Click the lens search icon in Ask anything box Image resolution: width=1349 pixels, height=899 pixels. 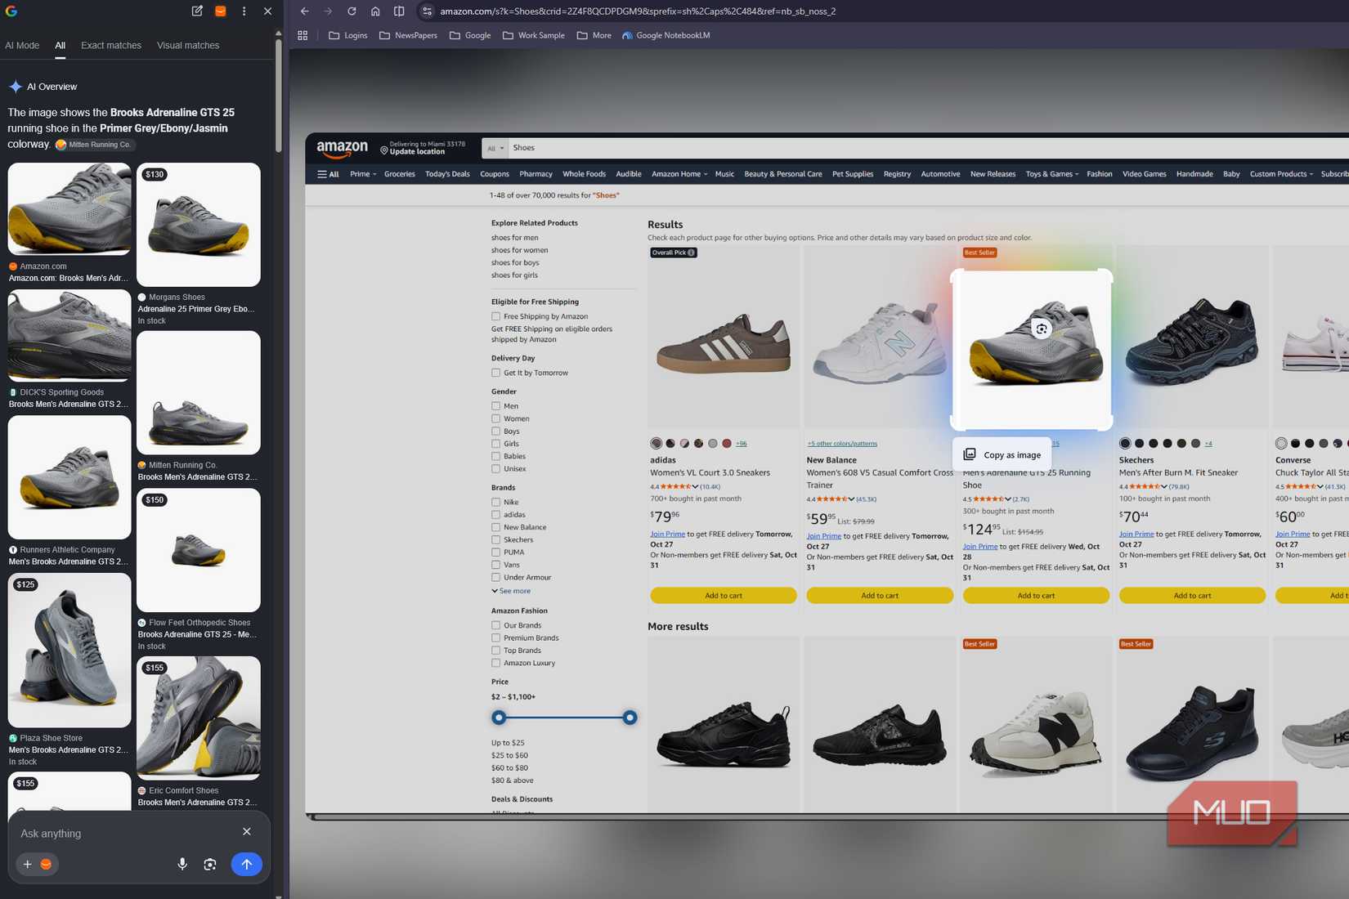[210, 864]
